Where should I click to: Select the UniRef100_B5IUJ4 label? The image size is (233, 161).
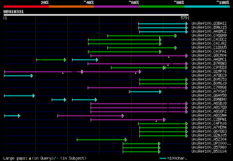click(x=209, y=152)
